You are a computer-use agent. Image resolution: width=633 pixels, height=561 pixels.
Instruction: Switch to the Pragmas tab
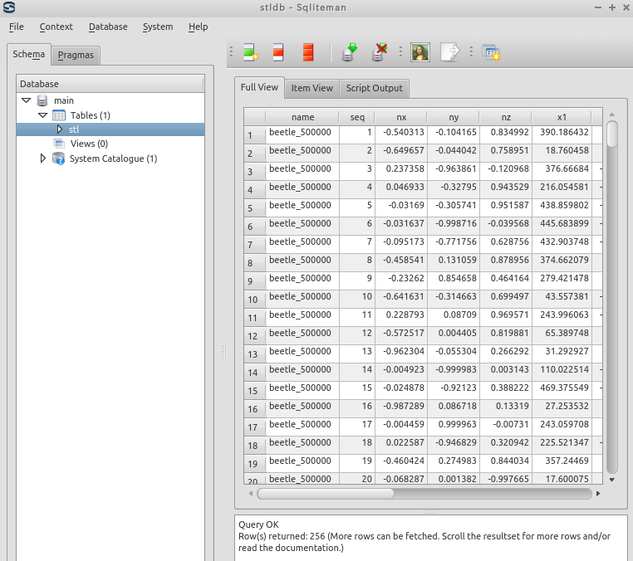pos(76,56)
